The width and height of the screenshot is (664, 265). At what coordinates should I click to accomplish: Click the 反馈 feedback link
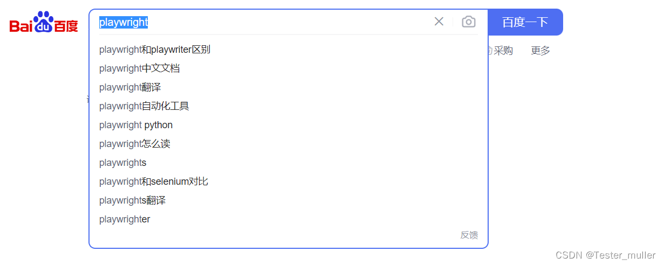point(469,235)
